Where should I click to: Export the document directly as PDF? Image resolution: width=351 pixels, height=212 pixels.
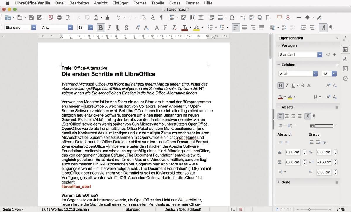coord(51,17)
